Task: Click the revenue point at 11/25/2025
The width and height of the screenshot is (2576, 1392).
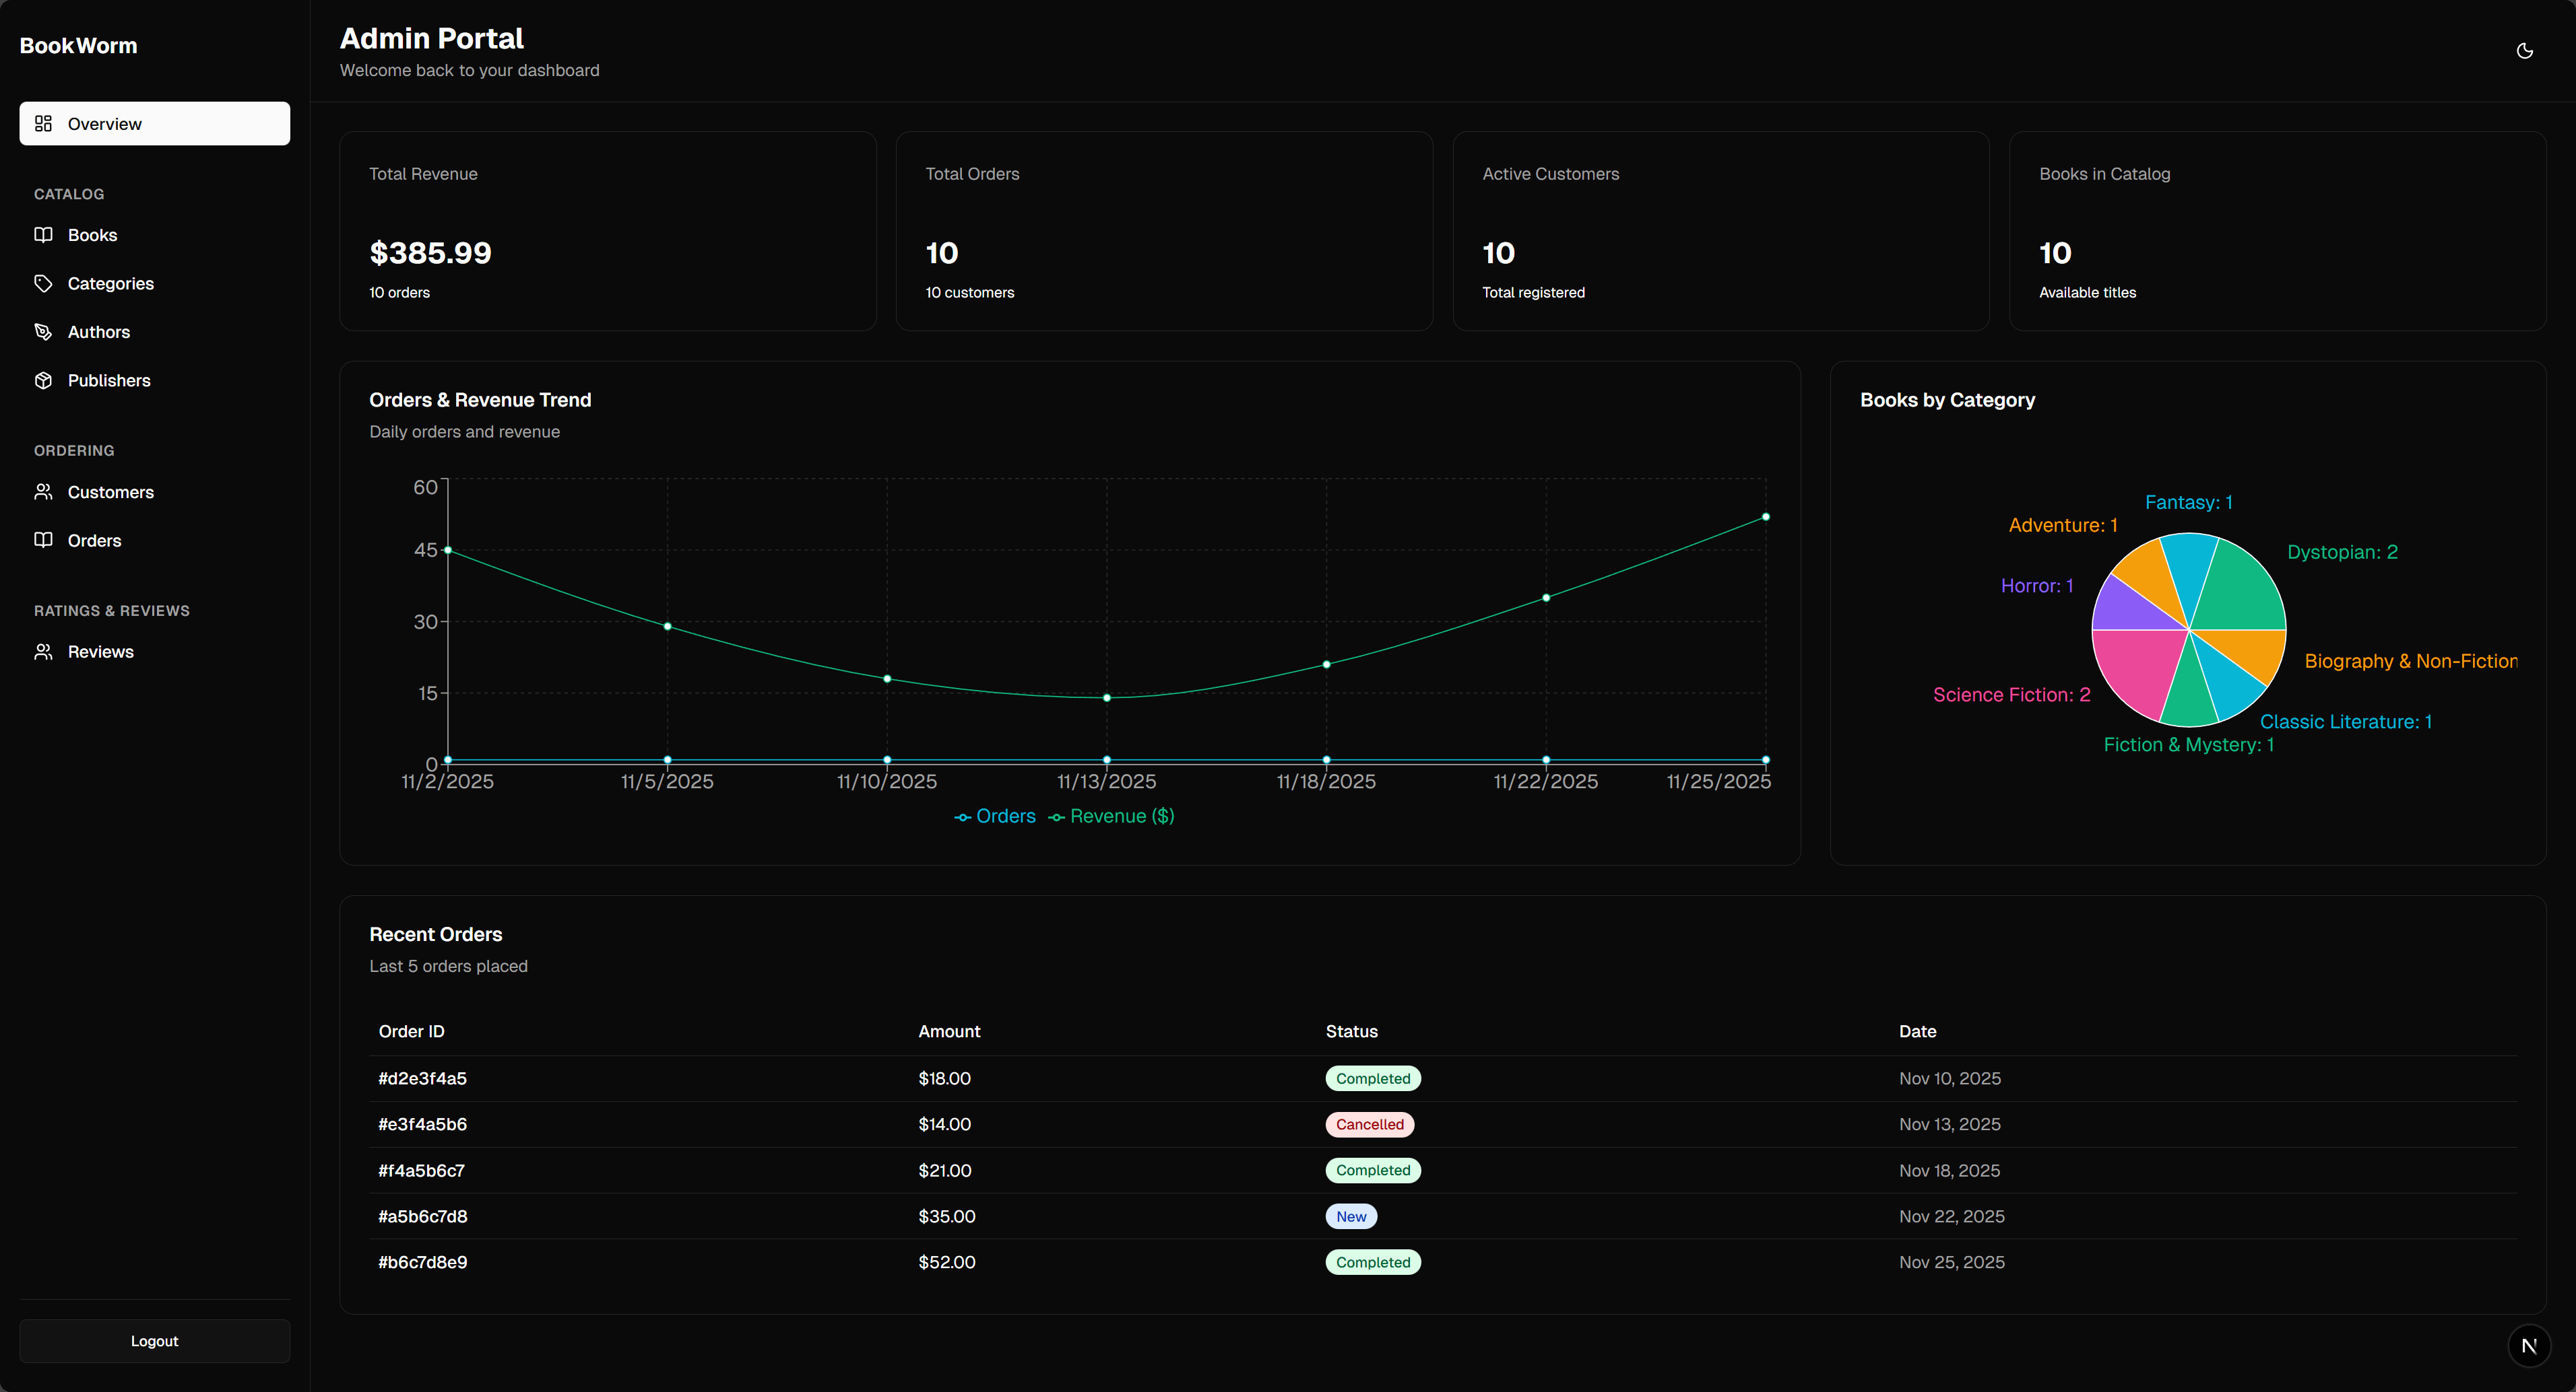Action: [1766, 517]
